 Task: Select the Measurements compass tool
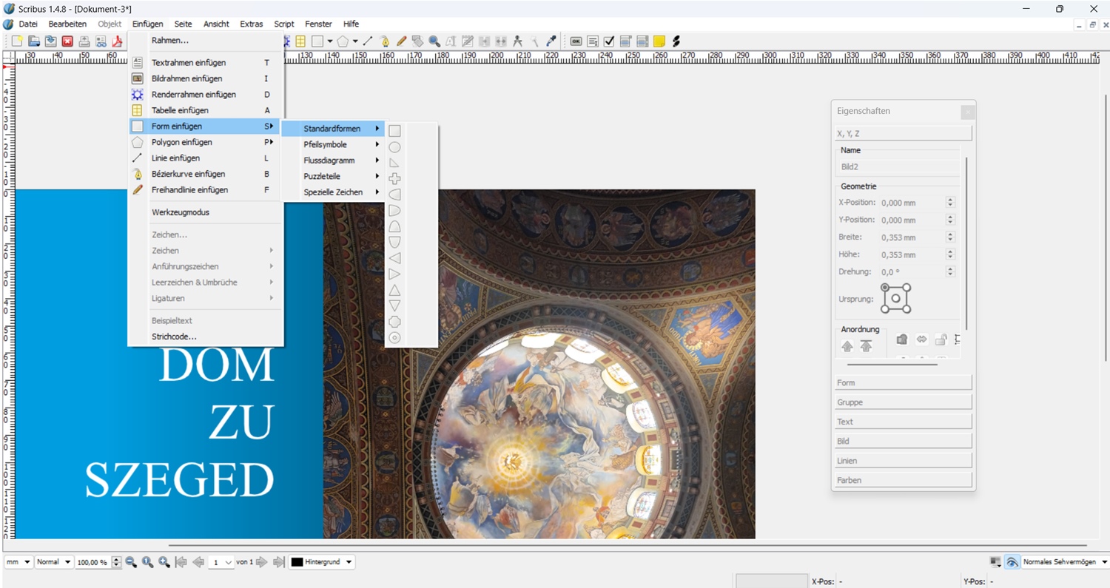[x=518, y=41]
